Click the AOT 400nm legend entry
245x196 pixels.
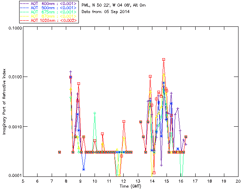click(49, 3)
